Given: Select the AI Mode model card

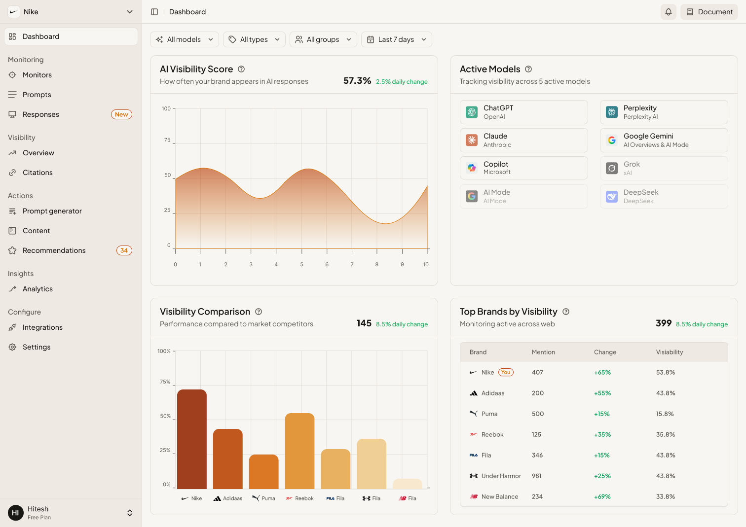Looking at the screenshot, I should click(x=524, y=197).
